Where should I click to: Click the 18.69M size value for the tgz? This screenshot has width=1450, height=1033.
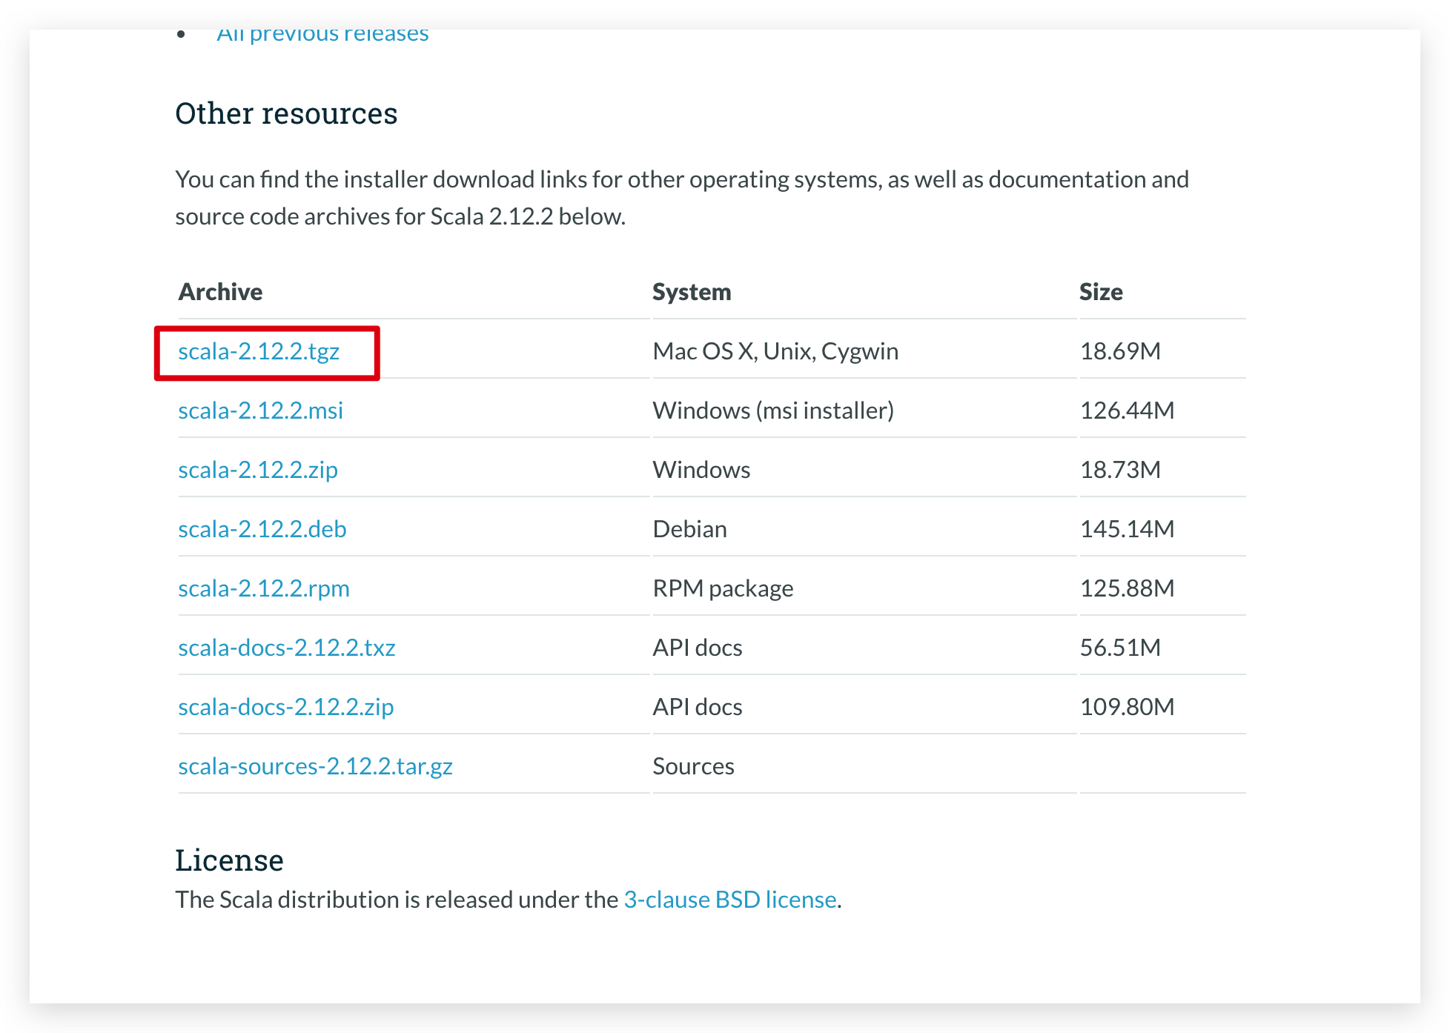click(x=1121, y=350)
